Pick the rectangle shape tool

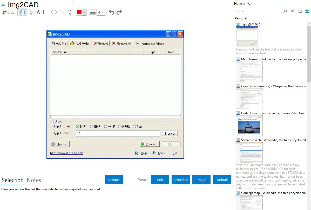46,12
